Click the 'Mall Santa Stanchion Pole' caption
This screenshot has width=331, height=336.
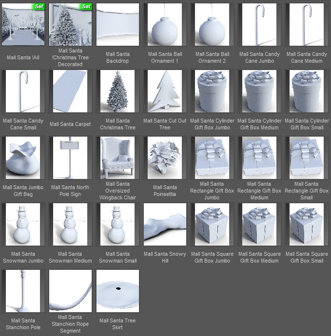click(x=23, y=324)
